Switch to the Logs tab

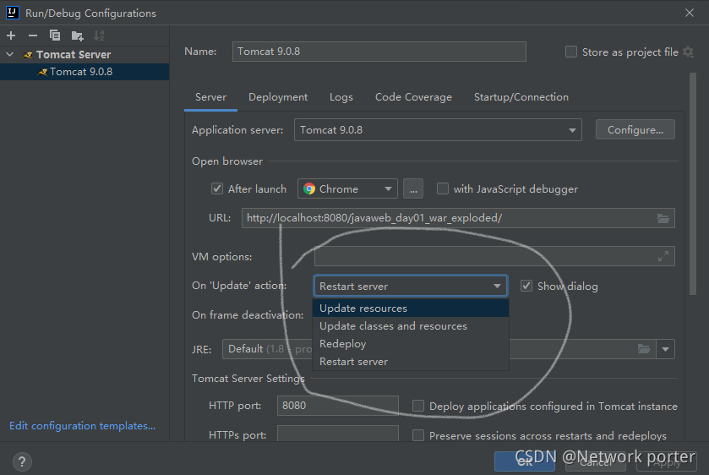coord(341,97)
